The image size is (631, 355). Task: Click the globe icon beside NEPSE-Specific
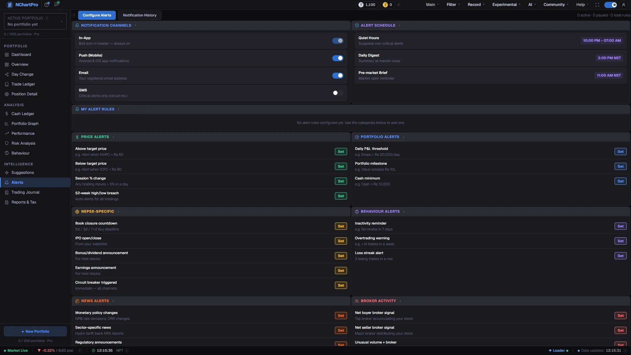tap(77, 212)
